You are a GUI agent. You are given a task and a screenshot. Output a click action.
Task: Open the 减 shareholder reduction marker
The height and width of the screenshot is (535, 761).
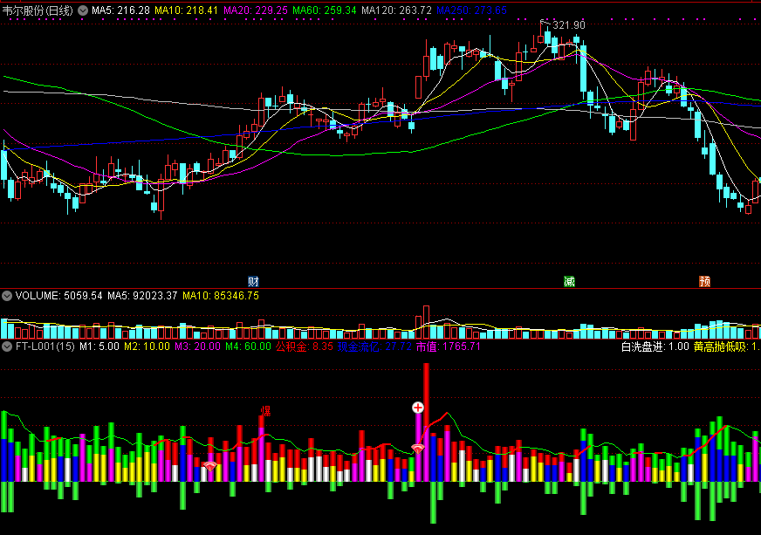tap(569, 282)
